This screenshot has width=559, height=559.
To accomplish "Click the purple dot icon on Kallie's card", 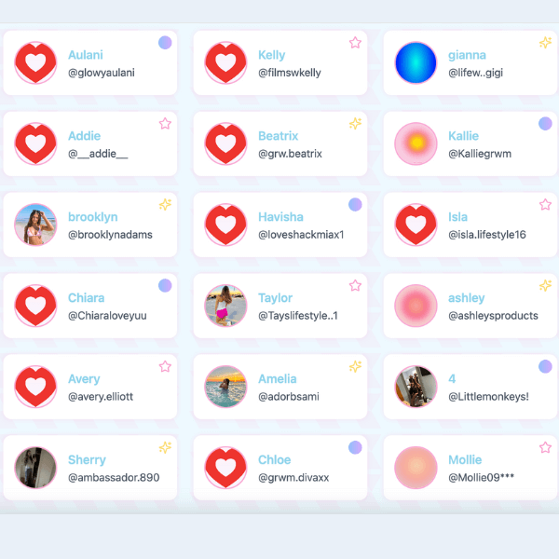I will 545,124.
